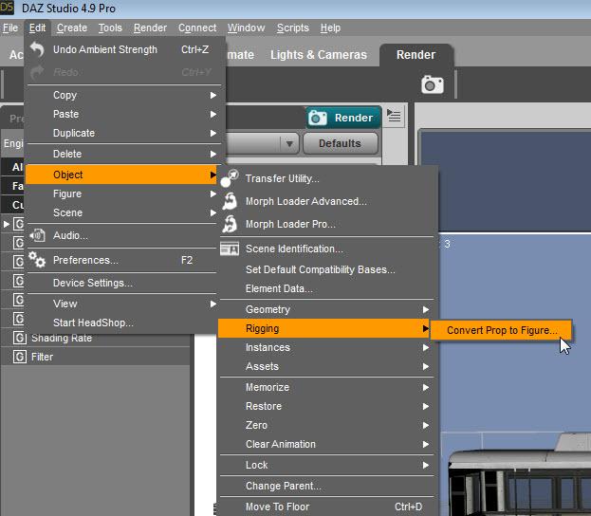Select the Filter property row
591x516 pixels.
96,357
